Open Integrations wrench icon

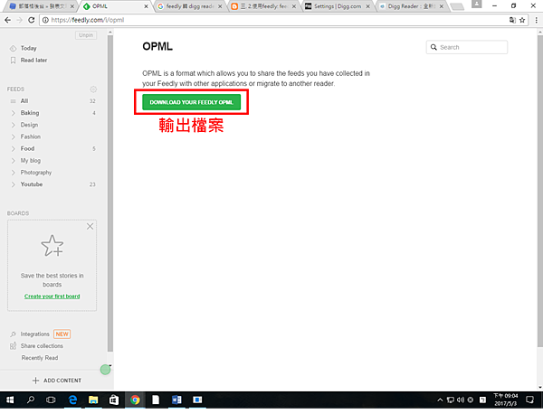[14, 334]
